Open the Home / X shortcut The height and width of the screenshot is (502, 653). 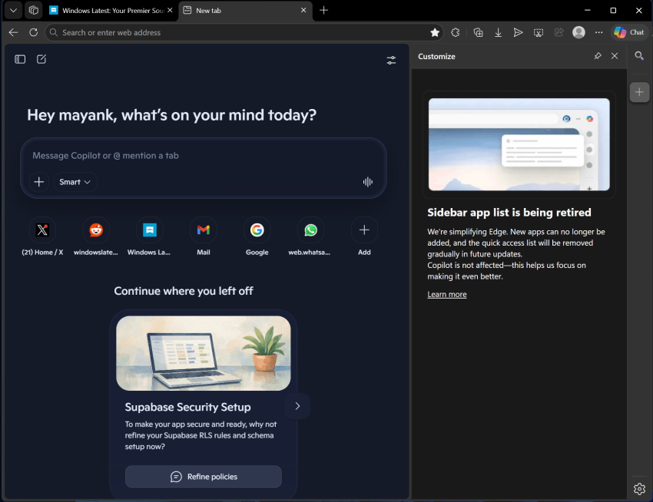pos(42,236)
